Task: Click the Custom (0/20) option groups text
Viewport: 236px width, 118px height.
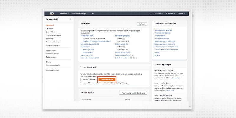Action: pyautogui.click(x=122, y=50)
